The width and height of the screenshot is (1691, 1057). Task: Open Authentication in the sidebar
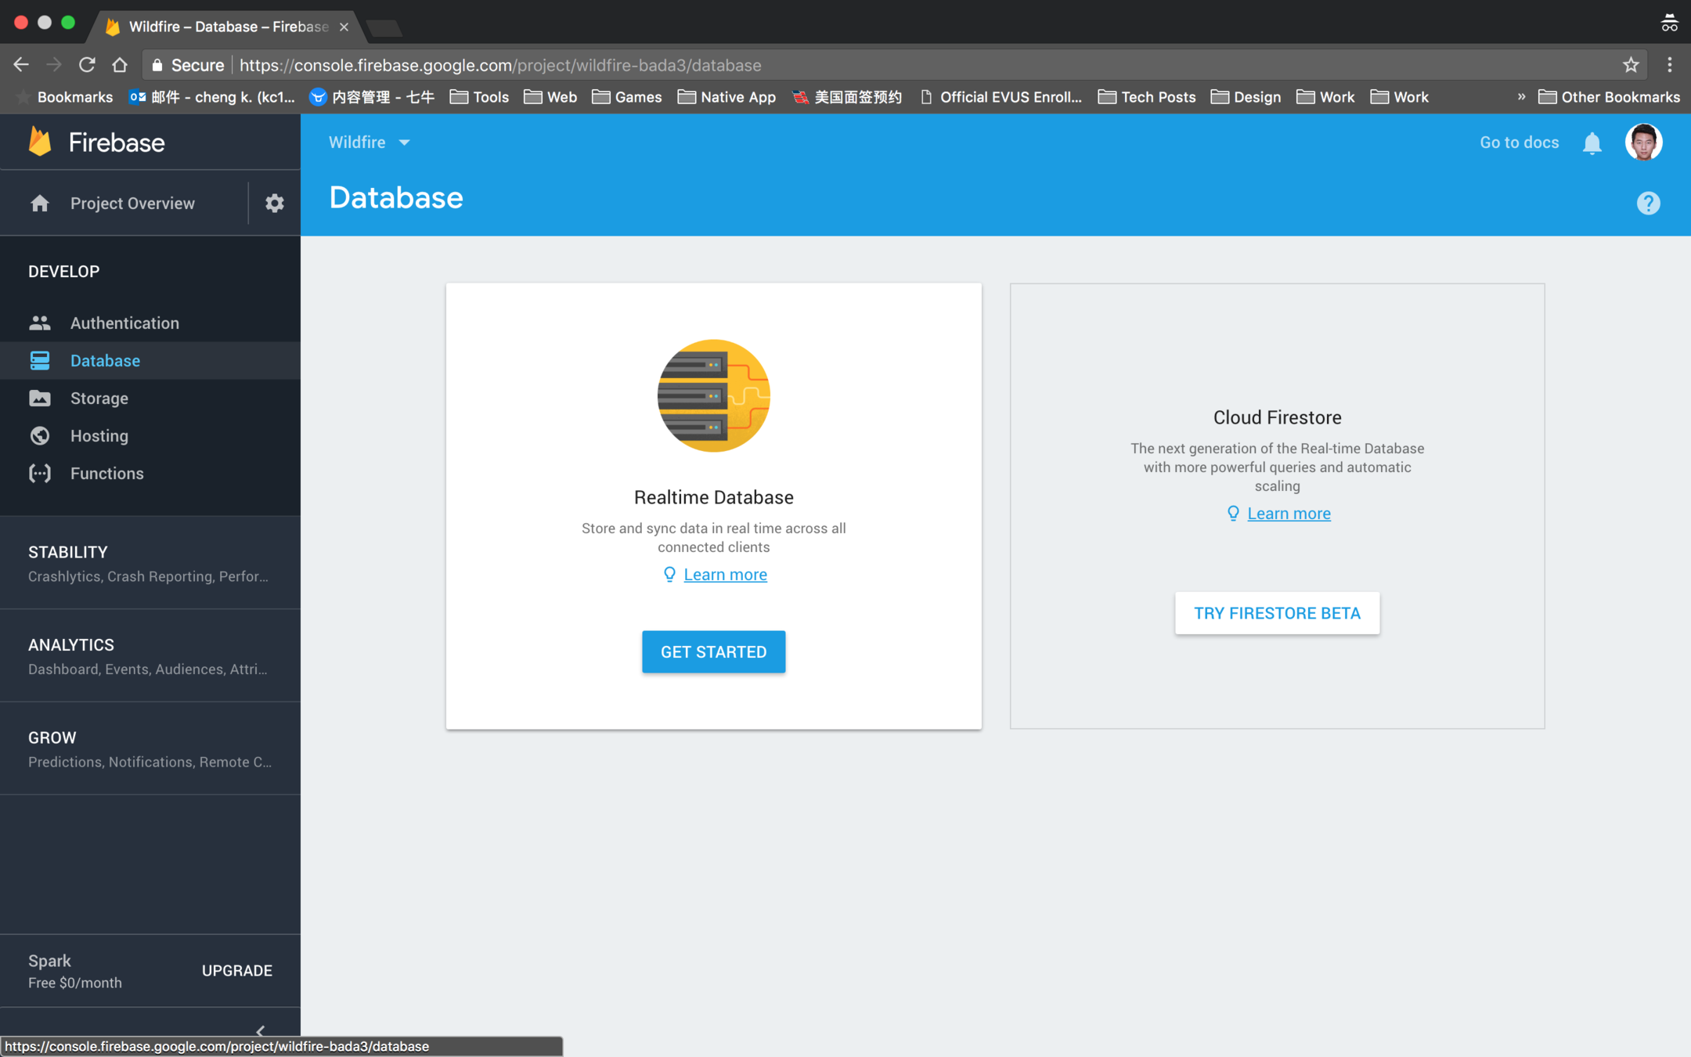click(124, 323)
